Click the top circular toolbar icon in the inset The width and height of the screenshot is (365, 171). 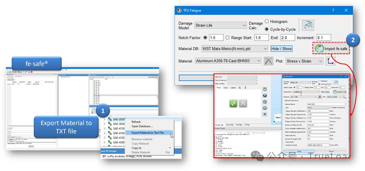pos(265,89)
